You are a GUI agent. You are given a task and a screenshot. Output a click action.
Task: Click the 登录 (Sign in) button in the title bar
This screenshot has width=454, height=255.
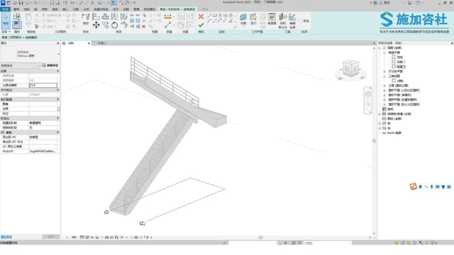click(x=385, y=3)
